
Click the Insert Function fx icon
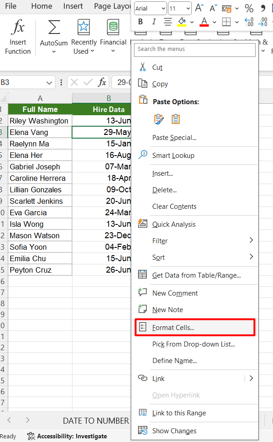[x=18, y=27]
